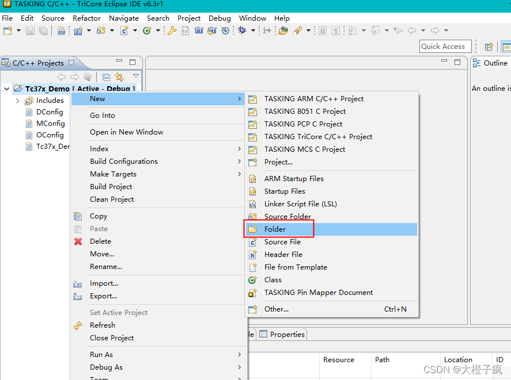Click the New wizard toolbar icon

[7, 30]
